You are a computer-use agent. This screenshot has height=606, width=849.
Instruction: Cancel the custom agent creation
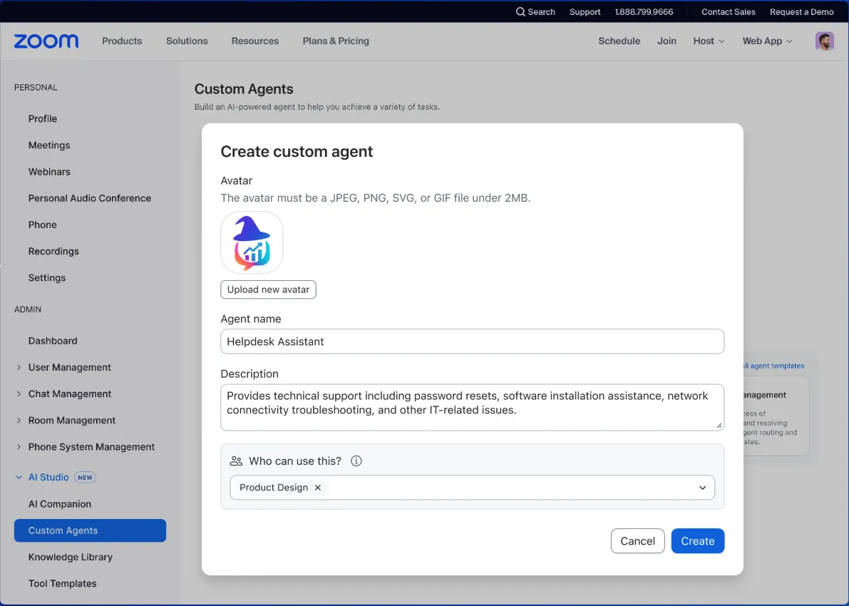pyautogui.click(x=637, y=540)
